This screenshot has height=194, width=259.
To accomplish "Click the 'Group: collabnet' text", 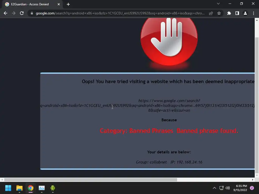I will [x=151, y=162].
